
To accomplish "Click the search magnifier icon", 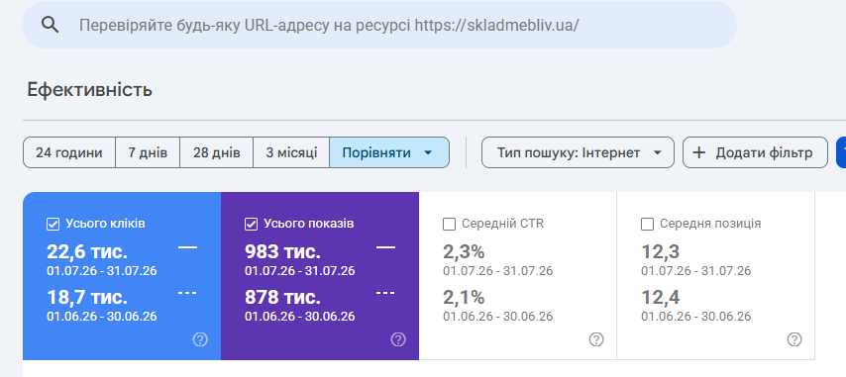I will coord(51,25).
